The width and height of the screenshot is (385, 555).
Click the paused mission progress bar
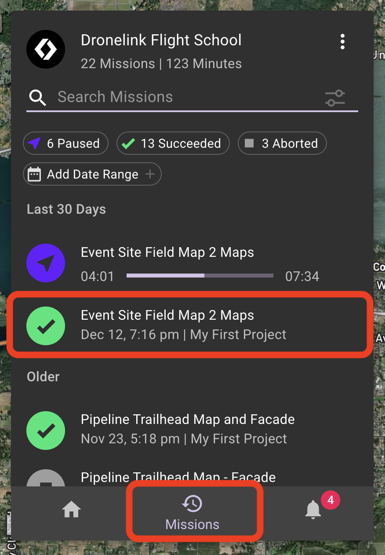pos(200,276)
